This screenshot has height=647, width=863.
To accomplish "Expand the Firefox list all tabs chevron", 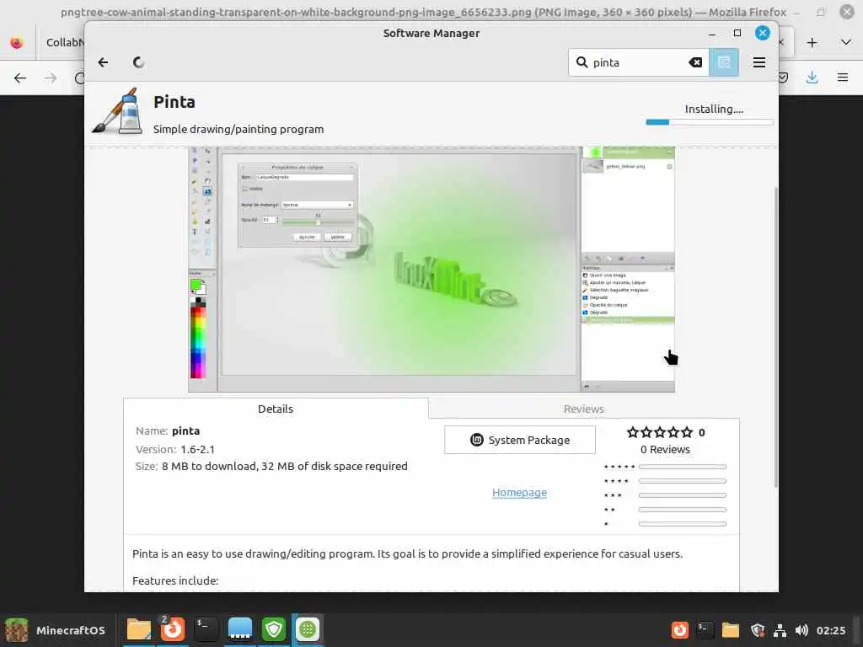I will coord(846,42).
